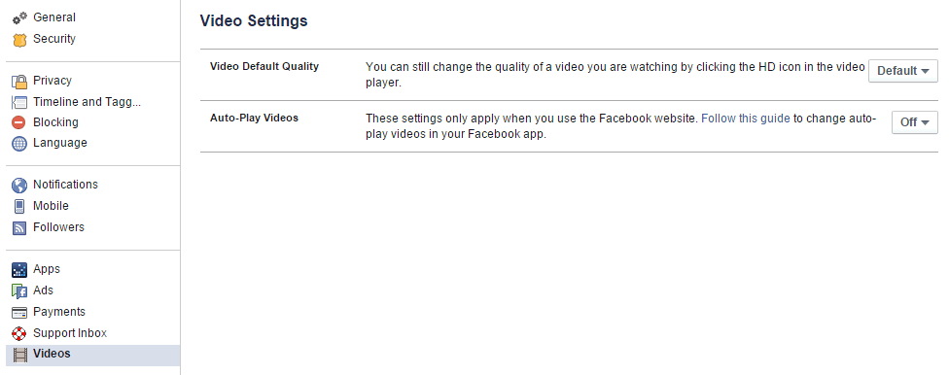Click the Security badge icon

point(20,40)
